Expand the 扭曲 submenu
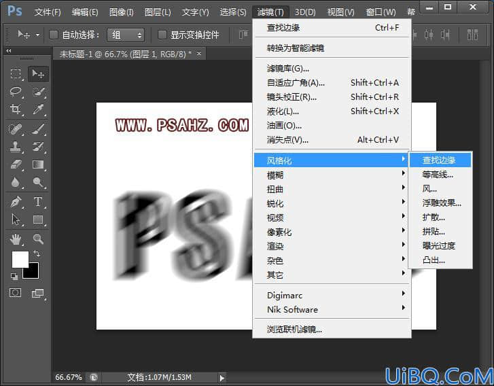Screen dimensions: 494x386 pos(332,189)
